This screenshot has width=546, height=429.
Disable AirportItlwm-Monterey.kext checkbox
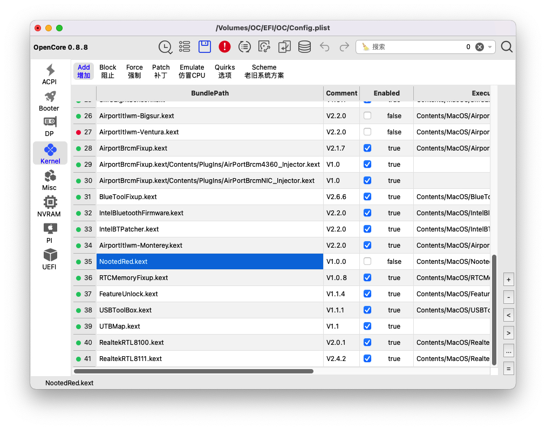367,245
